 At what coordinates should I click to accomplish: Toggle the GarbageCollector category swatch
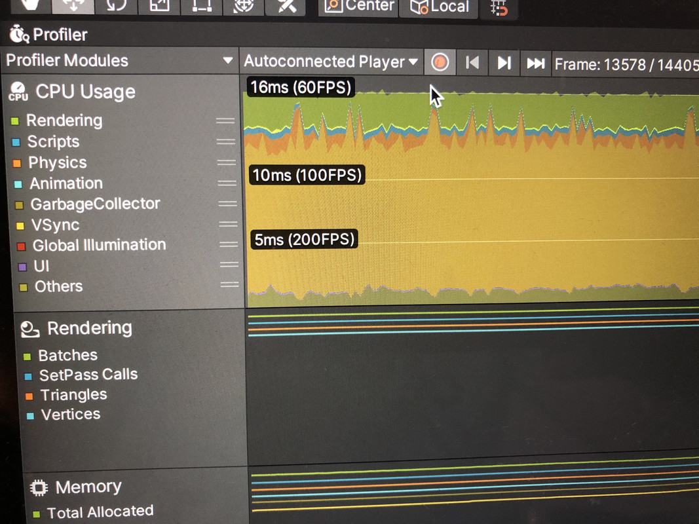coord(19,205)
